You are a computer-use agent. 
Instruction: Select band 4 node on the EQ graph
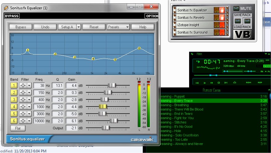point(93,59)
